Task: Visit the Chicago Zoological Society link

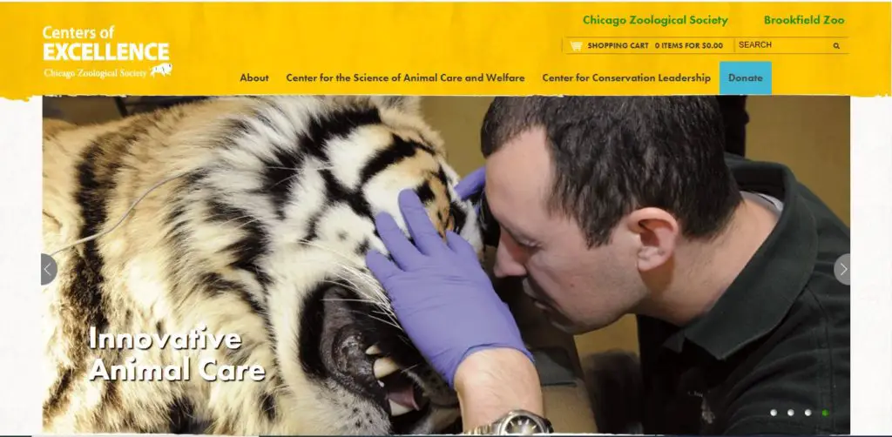Action: pos(655,20)
